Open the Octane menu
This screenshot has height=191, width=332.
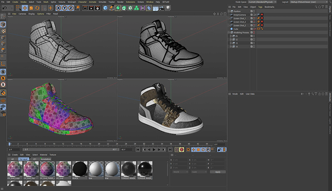click(x=141, y=2)
